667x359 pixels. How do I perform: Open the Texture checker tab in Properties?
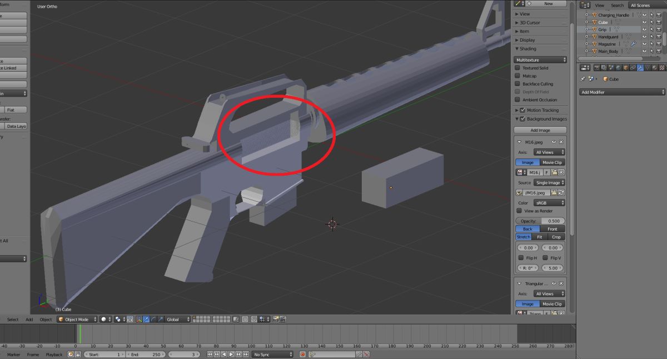point(662,67)
